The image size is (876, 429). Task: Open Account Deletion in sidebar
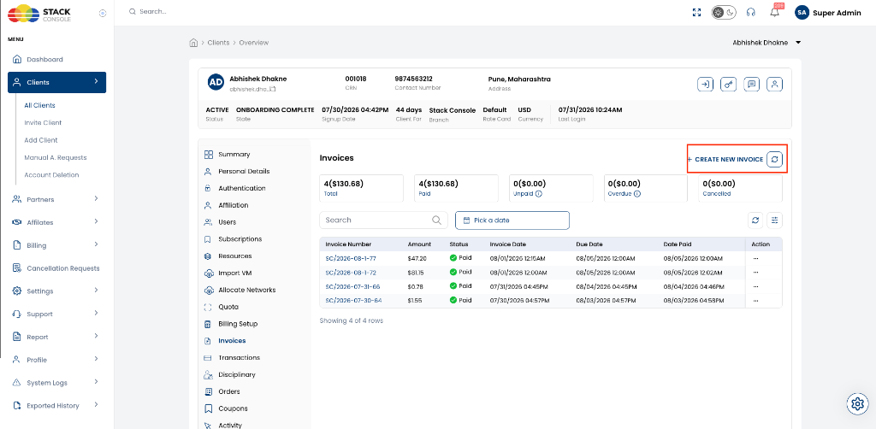[x=51, y=174]
